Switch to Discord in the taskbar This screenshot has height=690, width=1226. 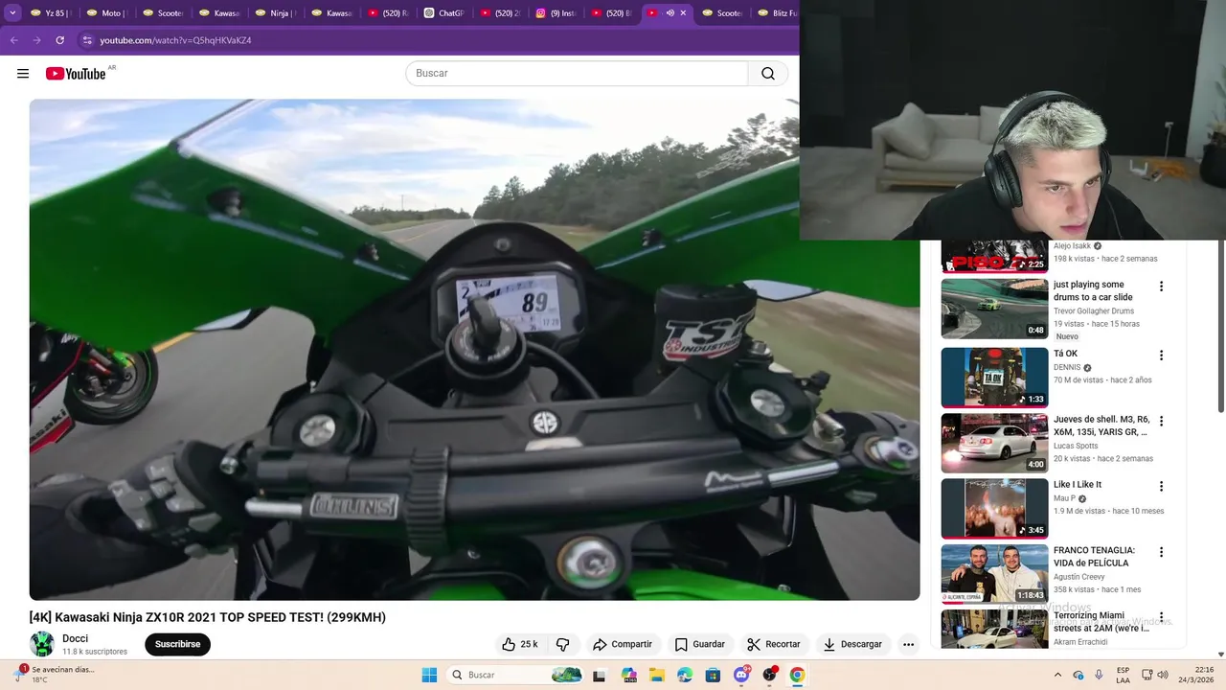[x=741, y=675]
